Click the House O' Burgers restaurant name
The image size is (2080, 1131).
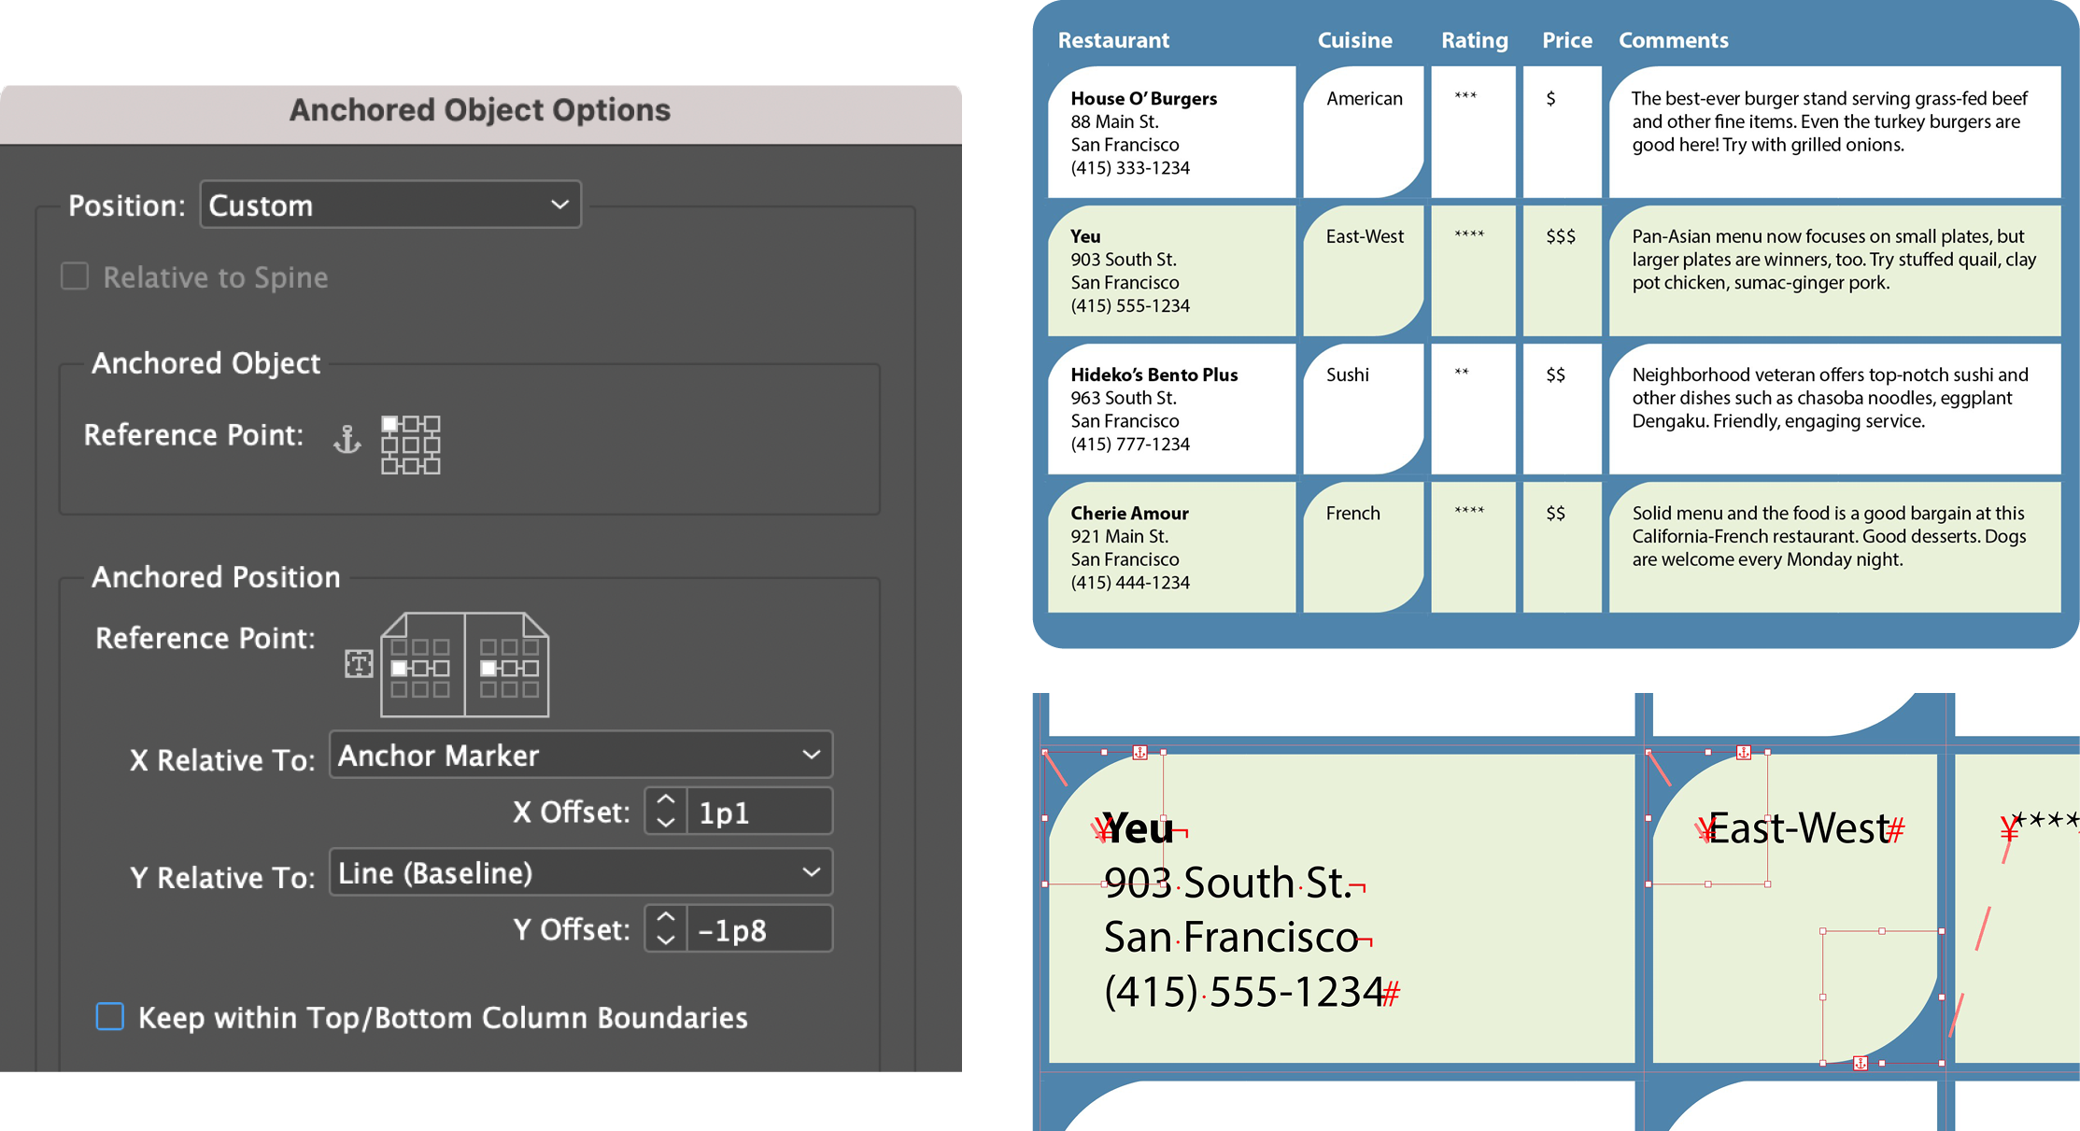(x=1144, y=98)
